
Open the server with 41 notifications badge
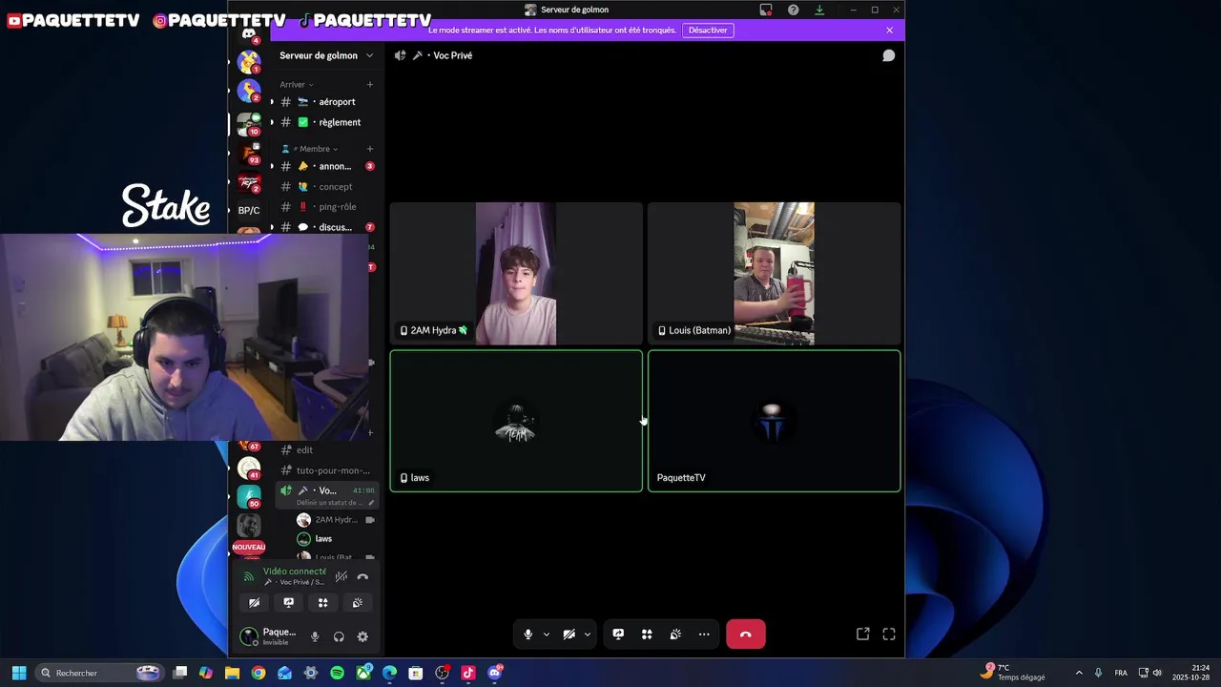tap(249, 468)
